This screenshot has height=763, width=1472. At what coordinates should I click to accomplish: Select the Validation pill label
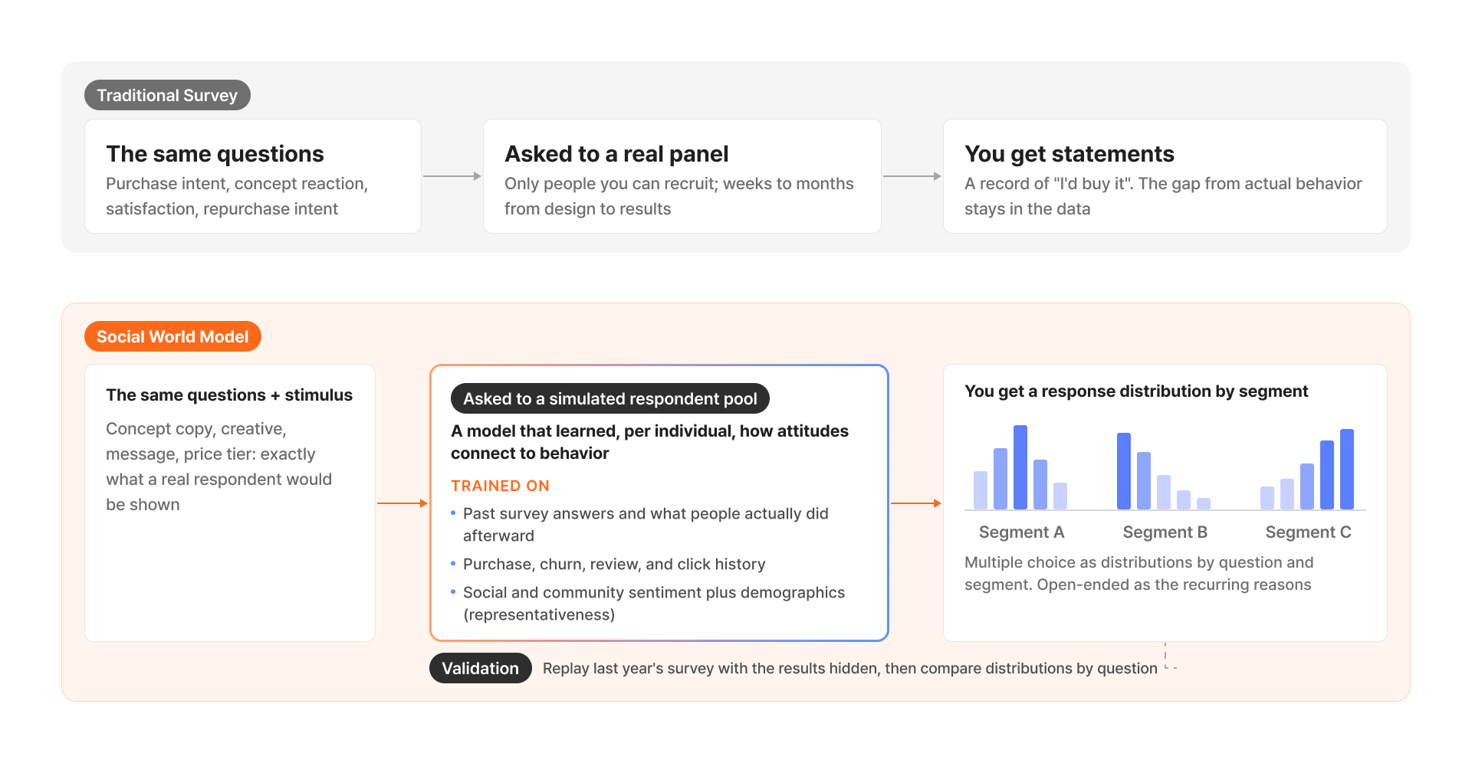[481, 668]
